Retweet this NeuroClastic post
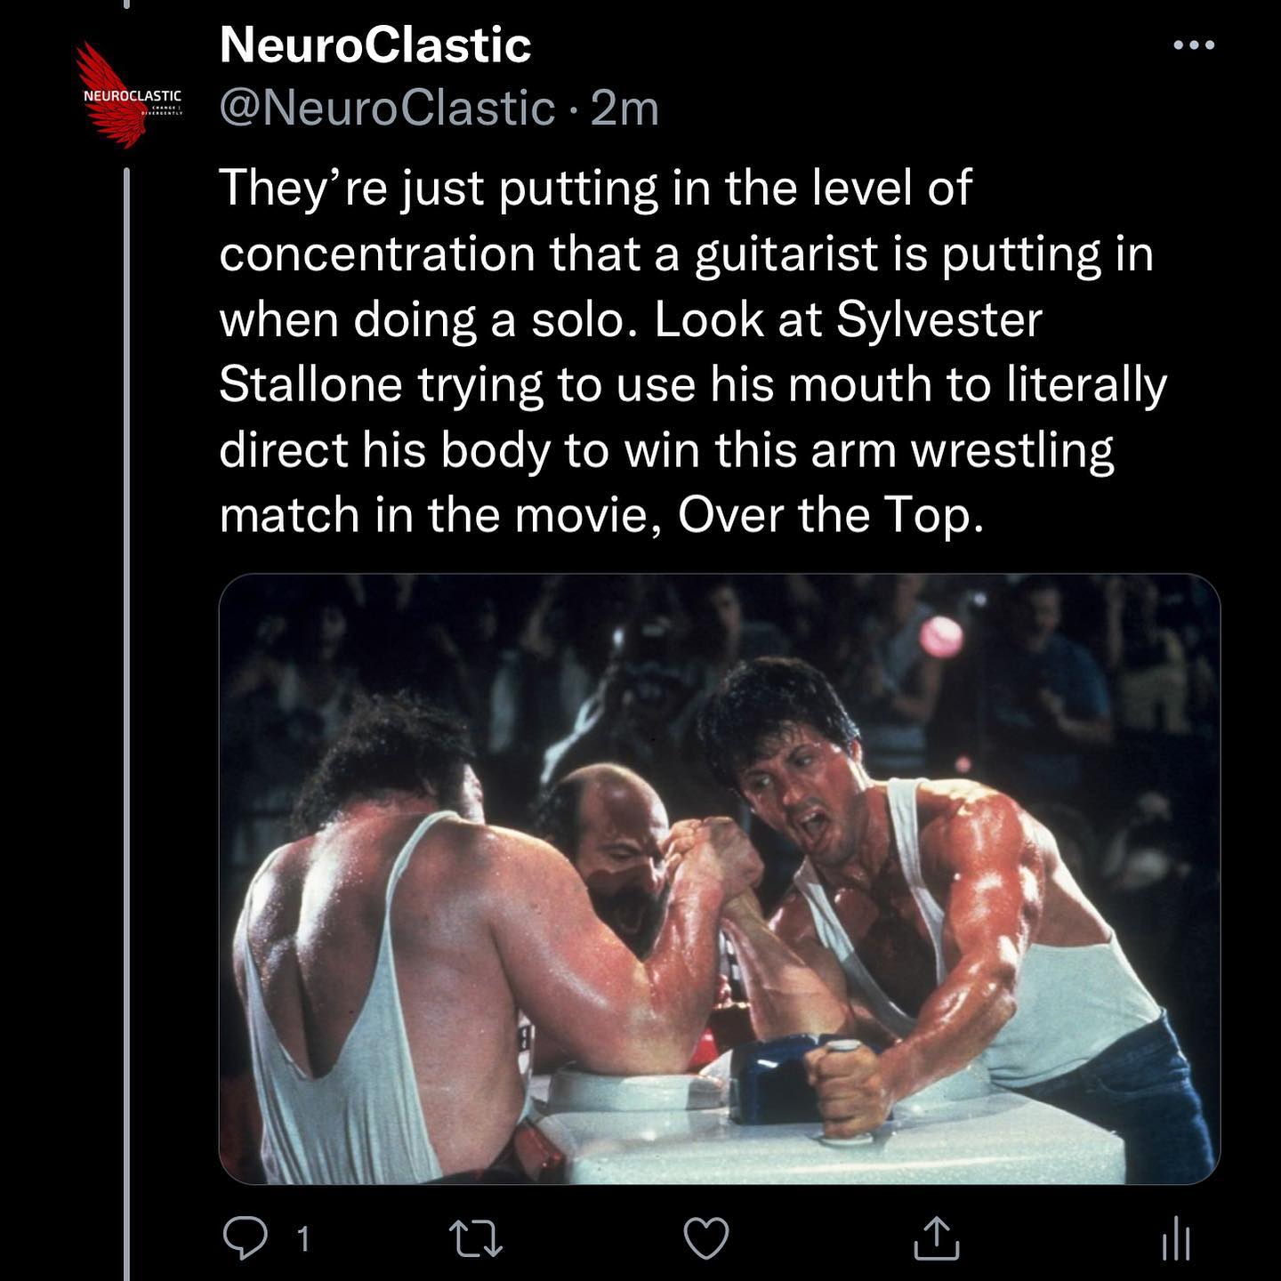This screenshot has width=1281, height=1281. coord(475,1238)
